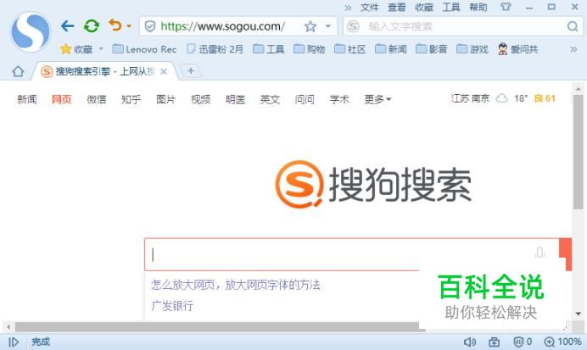Click the 微信 navigation link
587x350 pixels.
[96, 99]
